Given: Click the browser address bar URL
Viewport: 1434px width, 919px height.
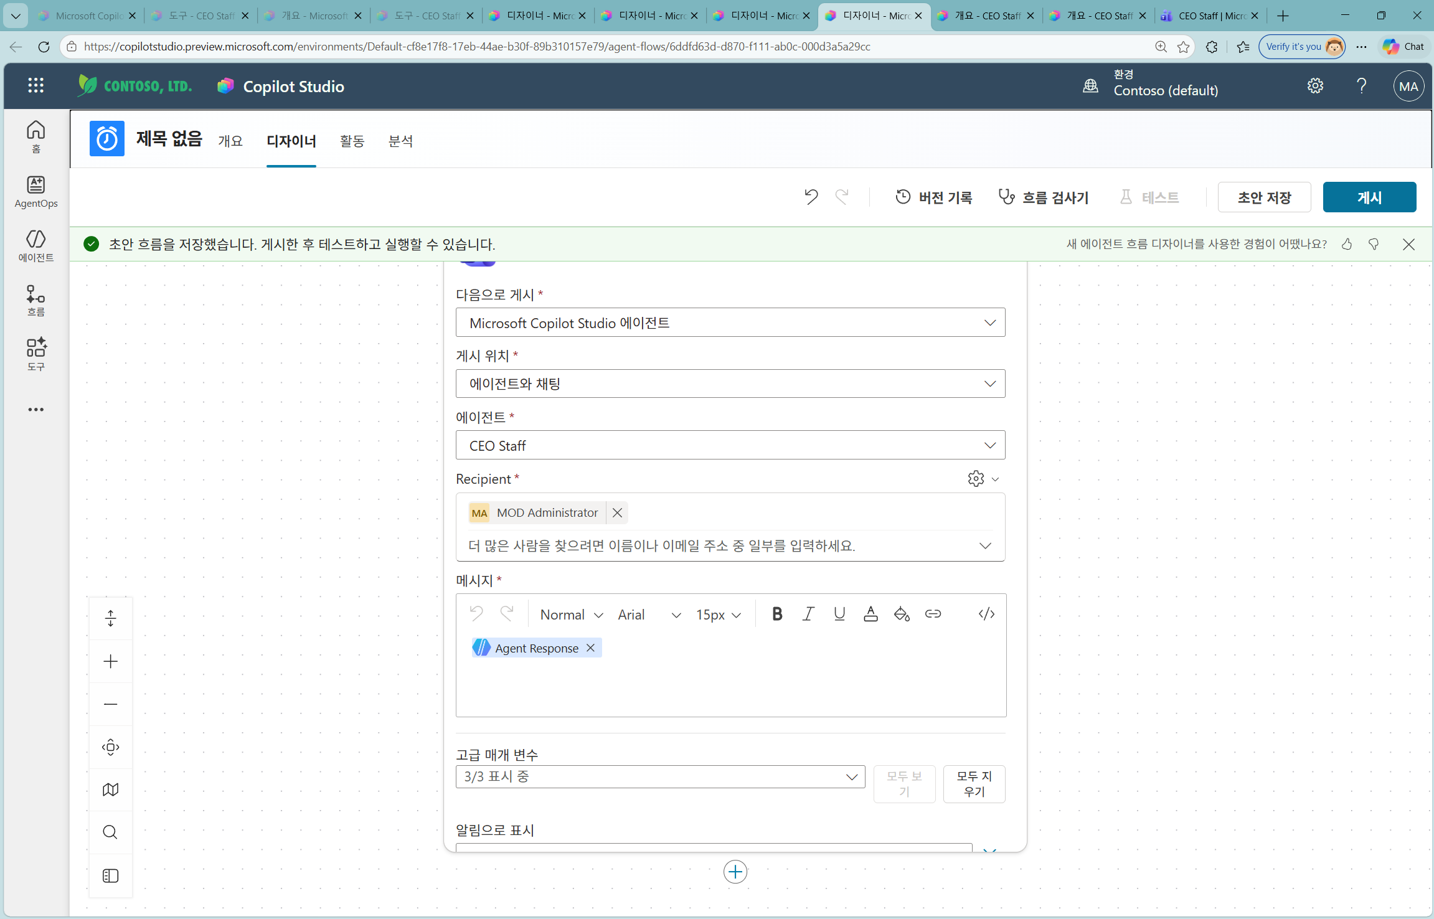Looking at the screenshot, I should click(x=477, y=47).
